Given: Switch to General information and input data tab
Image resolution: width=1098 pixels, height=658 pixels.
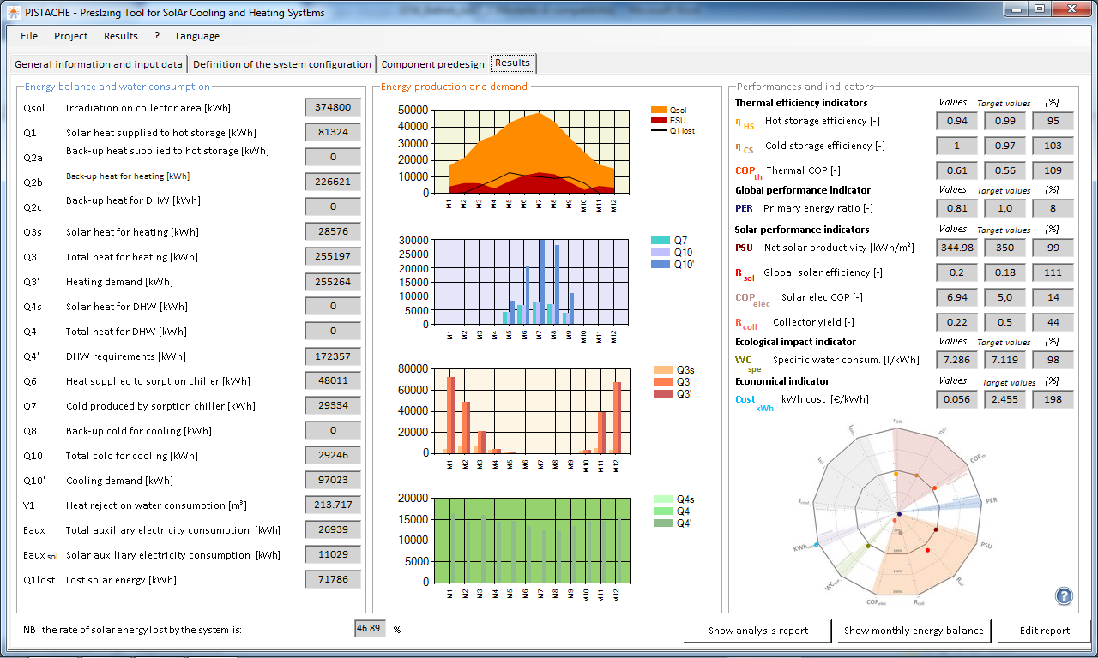Looking at the screenshot, I should coord(99,64).
